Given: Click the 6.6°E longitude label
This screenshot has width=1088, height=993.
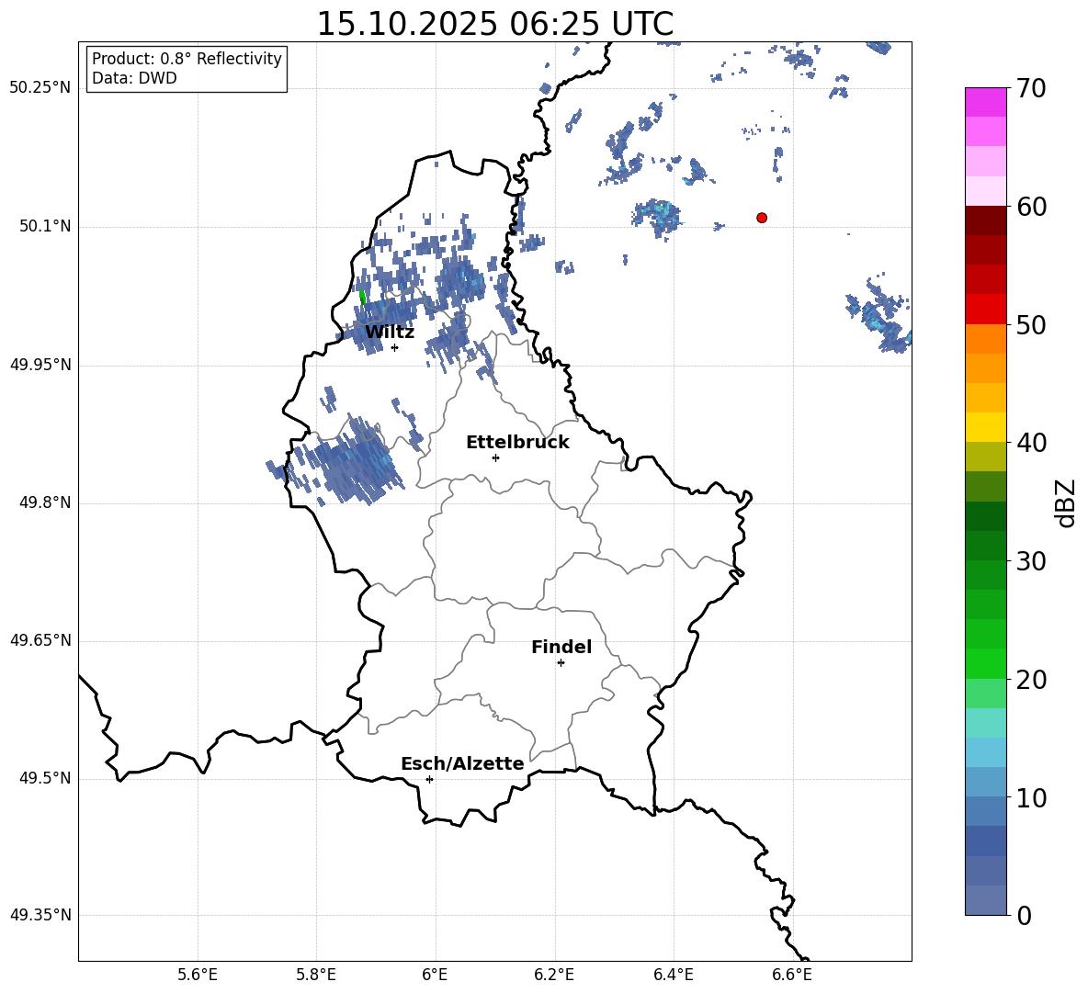Looking at the screenshot, I should (792, 975).
